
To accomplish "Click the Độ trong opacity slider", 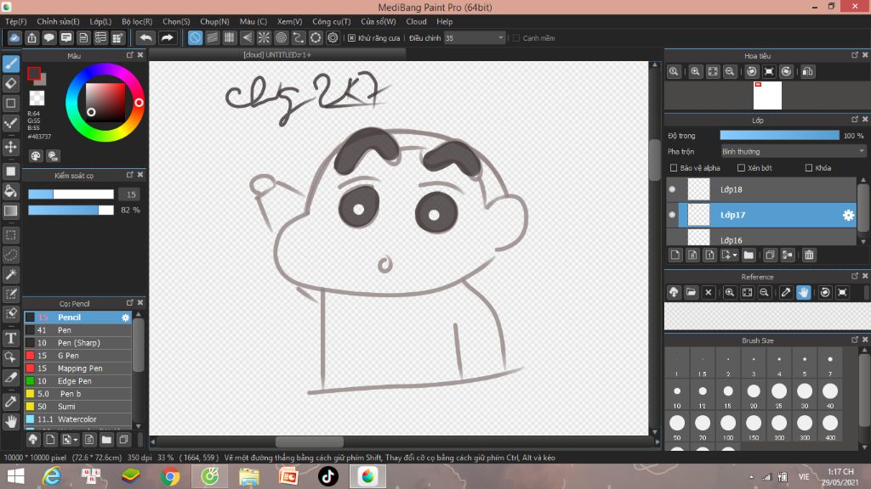I will click(x=779, y=135).
